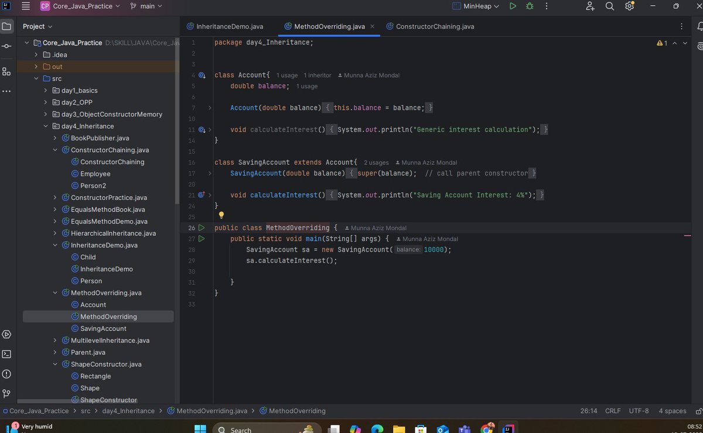703x433 pixels.
Task: Click the '1 usage' hint beside balance field
Action: 307,86
